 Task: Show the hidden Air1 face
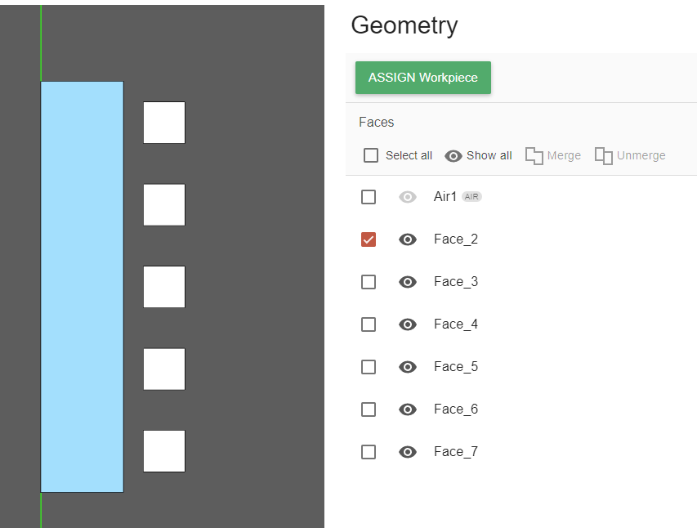(408, 197)
